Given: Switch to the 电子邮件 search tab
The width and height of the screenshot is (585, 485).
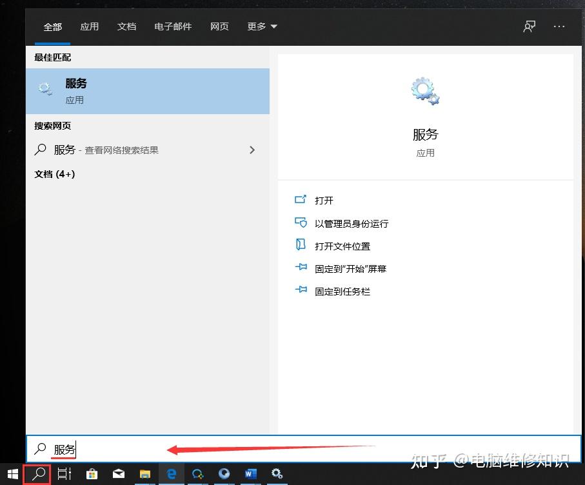Looking at the screenshot, I should (172, 26).
